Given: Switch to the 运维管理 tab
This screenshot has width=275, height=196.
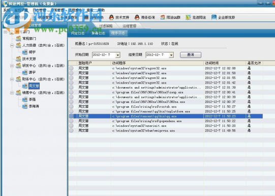Looking at the screenshot, I should click(130, 26).
